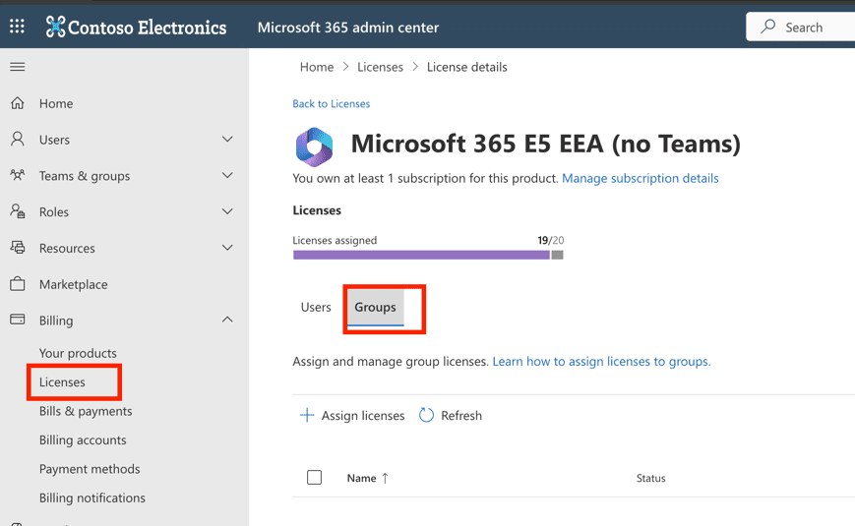Click the Status column header
Viewport: 855px width, 526px height.
[650, 478]
